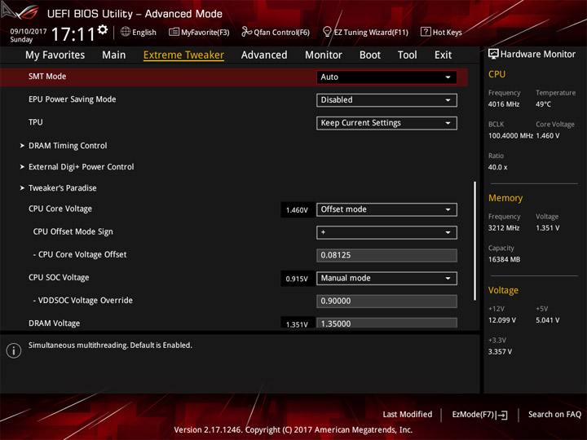
Task: Click DRAM Voltage field 1.35000
Action: (x=386, y=323)
